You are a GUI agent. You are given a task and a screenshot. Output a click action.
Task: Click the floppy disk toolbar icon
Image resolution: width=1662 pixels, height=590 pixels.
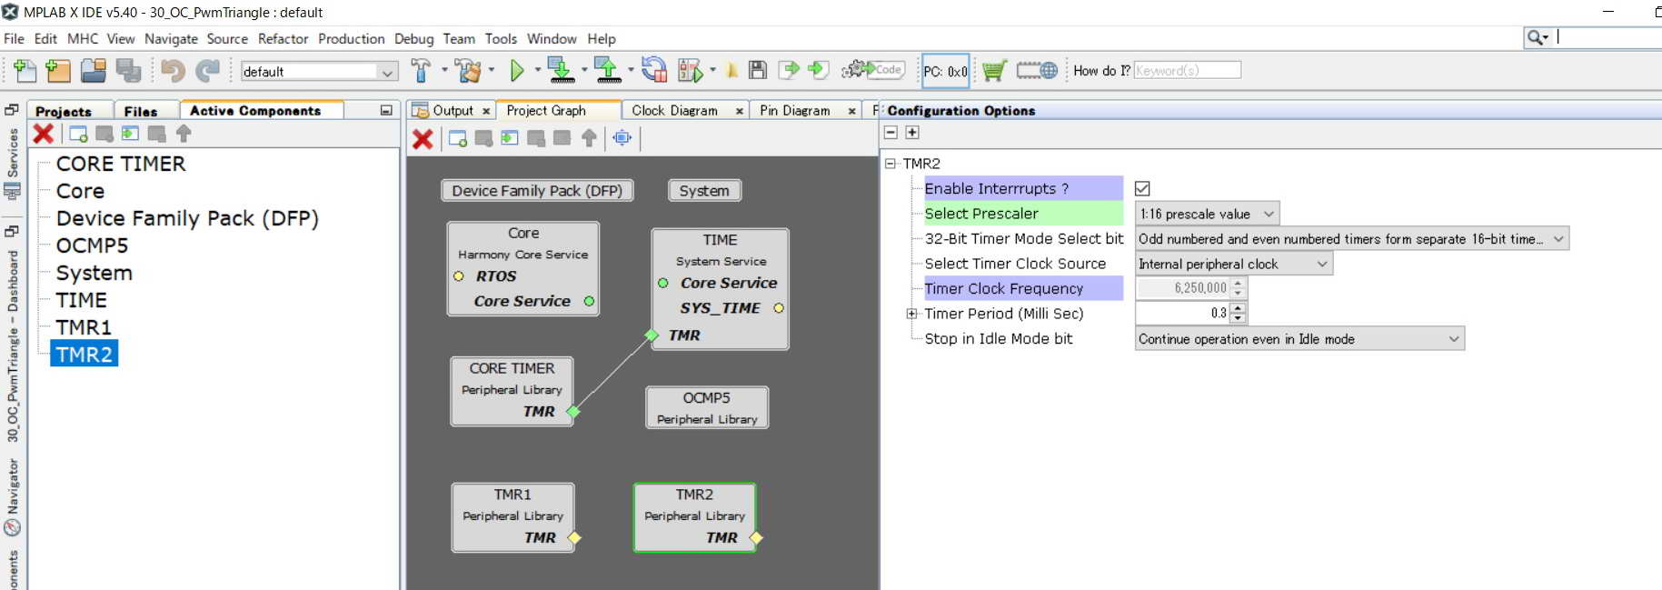point(758,70)
